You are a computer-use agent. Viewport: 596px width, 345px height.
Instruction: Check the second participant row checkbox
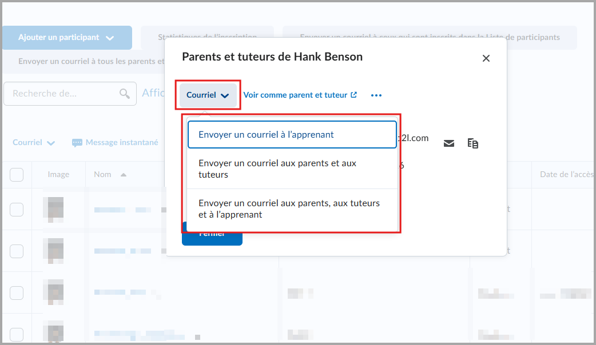pos(17,251)
